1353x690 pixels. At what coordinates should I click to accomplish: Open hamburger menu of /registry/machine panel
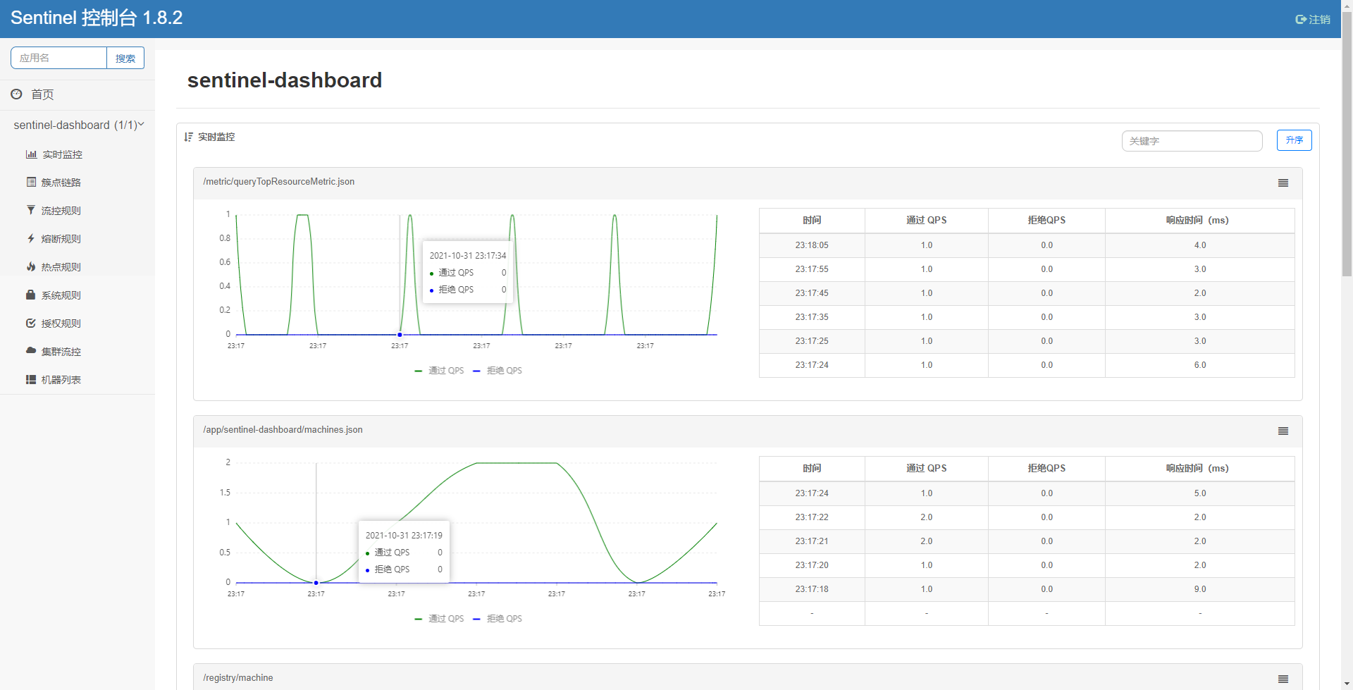[x=1283, y=679]
